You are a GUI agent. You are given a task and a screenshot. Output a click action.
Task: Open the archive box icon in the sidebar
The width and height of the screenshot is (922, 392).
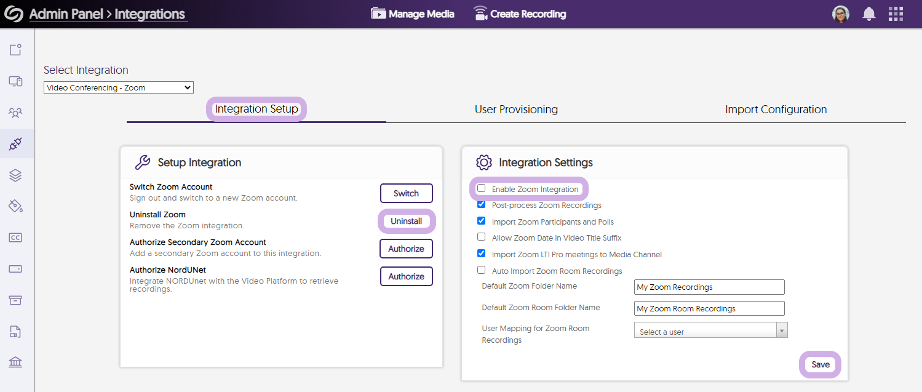[x=16, y=300]
